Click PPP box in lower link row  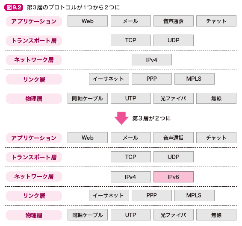pyautogui.click(x=152, y=196)
